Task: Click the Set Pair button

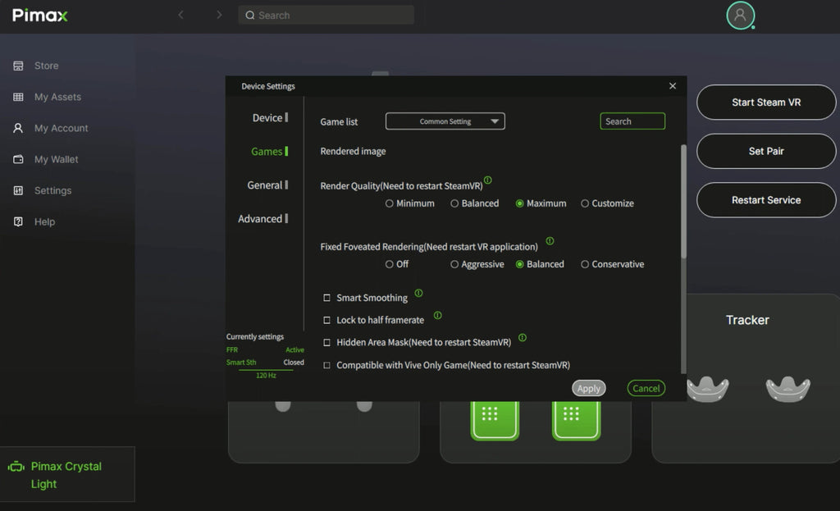Action: point(766,151)
